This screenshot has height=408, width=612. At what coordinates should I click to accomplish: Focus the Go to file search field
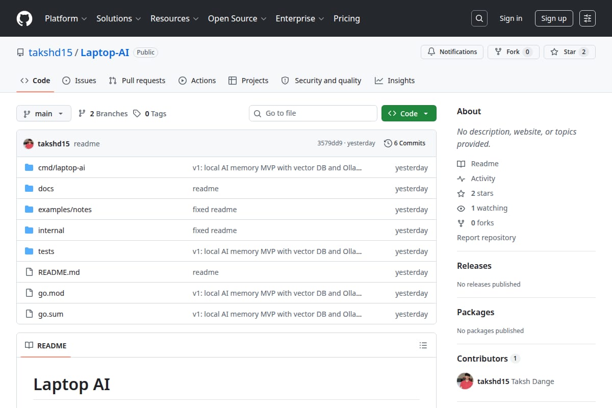[313, 113]
